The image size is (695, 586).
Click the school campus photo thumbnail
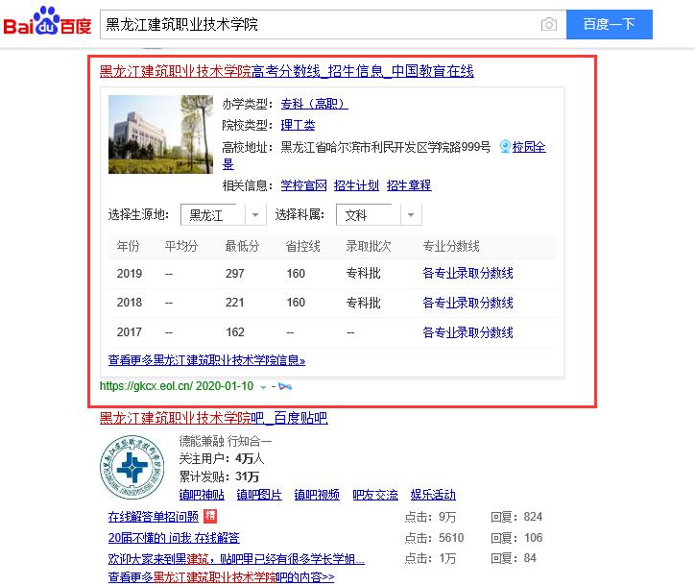[161, 134]
